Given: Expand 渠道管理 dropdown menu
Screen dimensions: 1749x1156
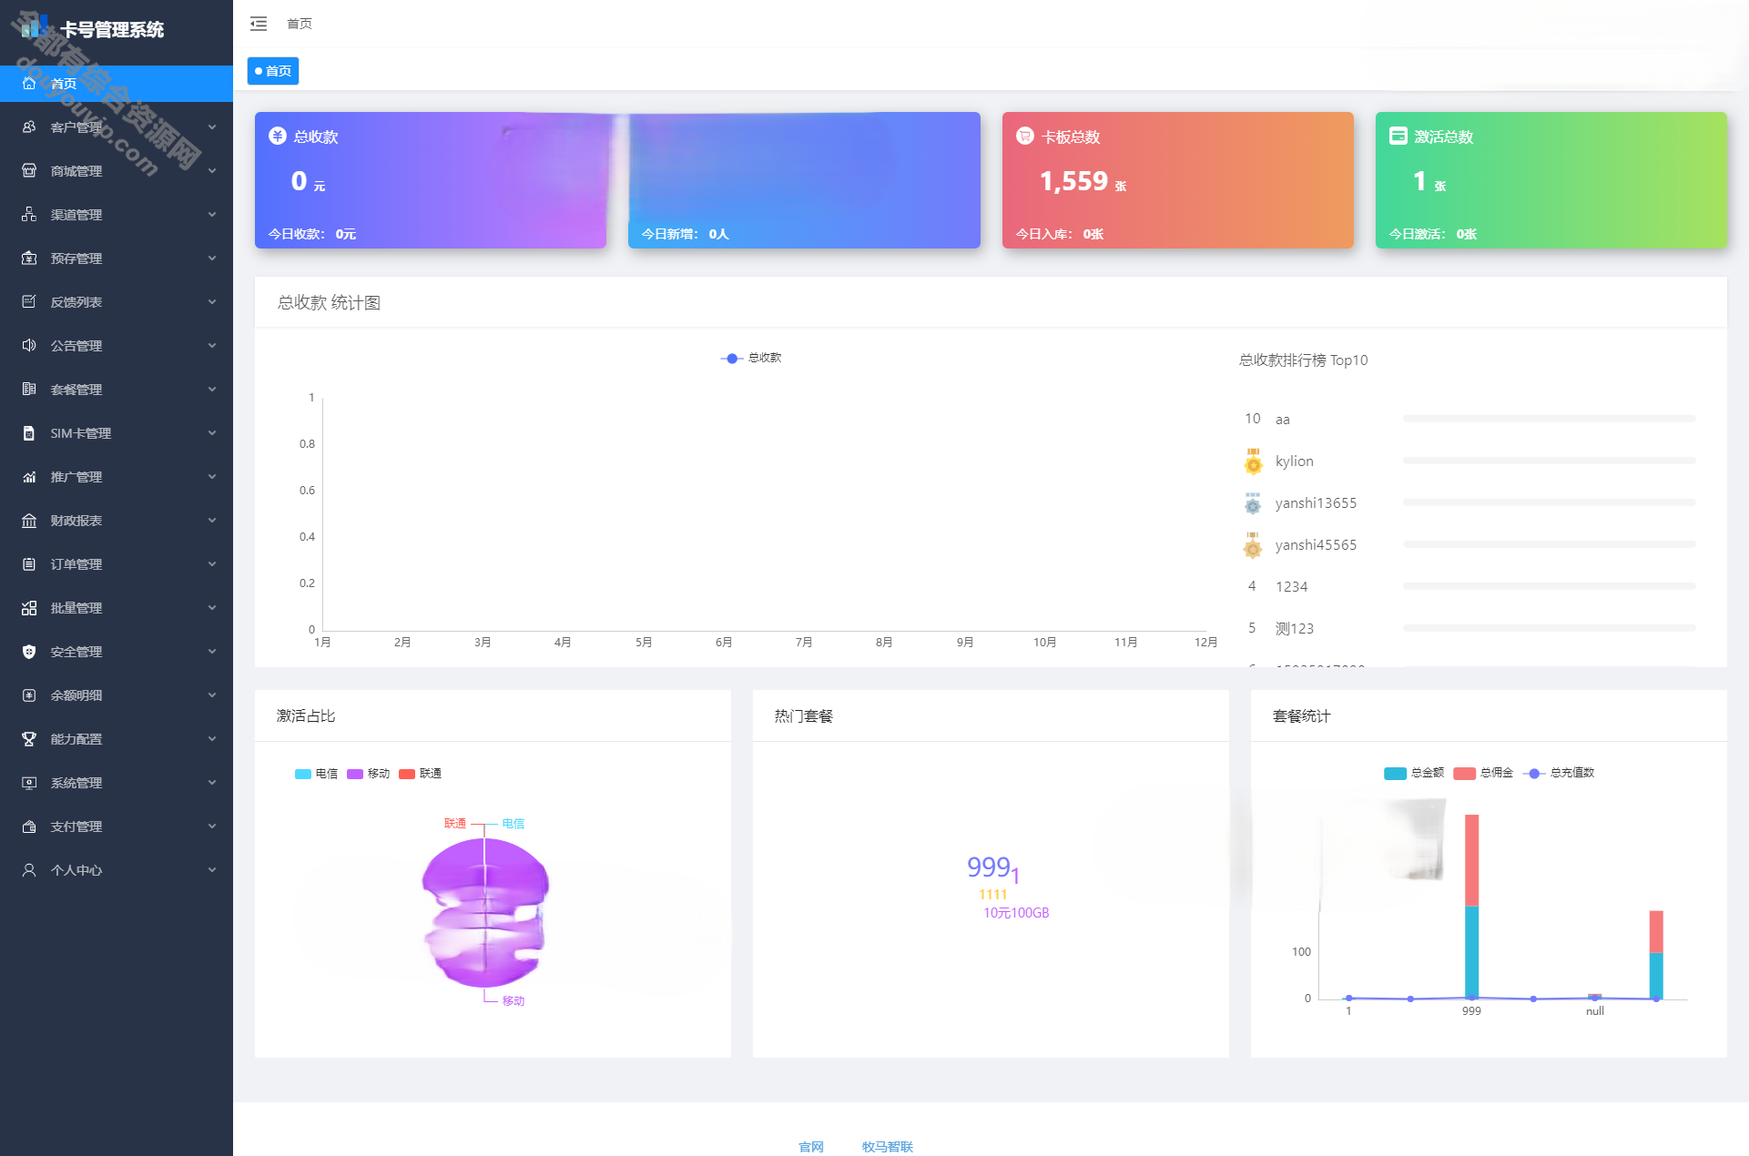Looking at the screenshot, I should pyautogui.click(x=115, y=214).
